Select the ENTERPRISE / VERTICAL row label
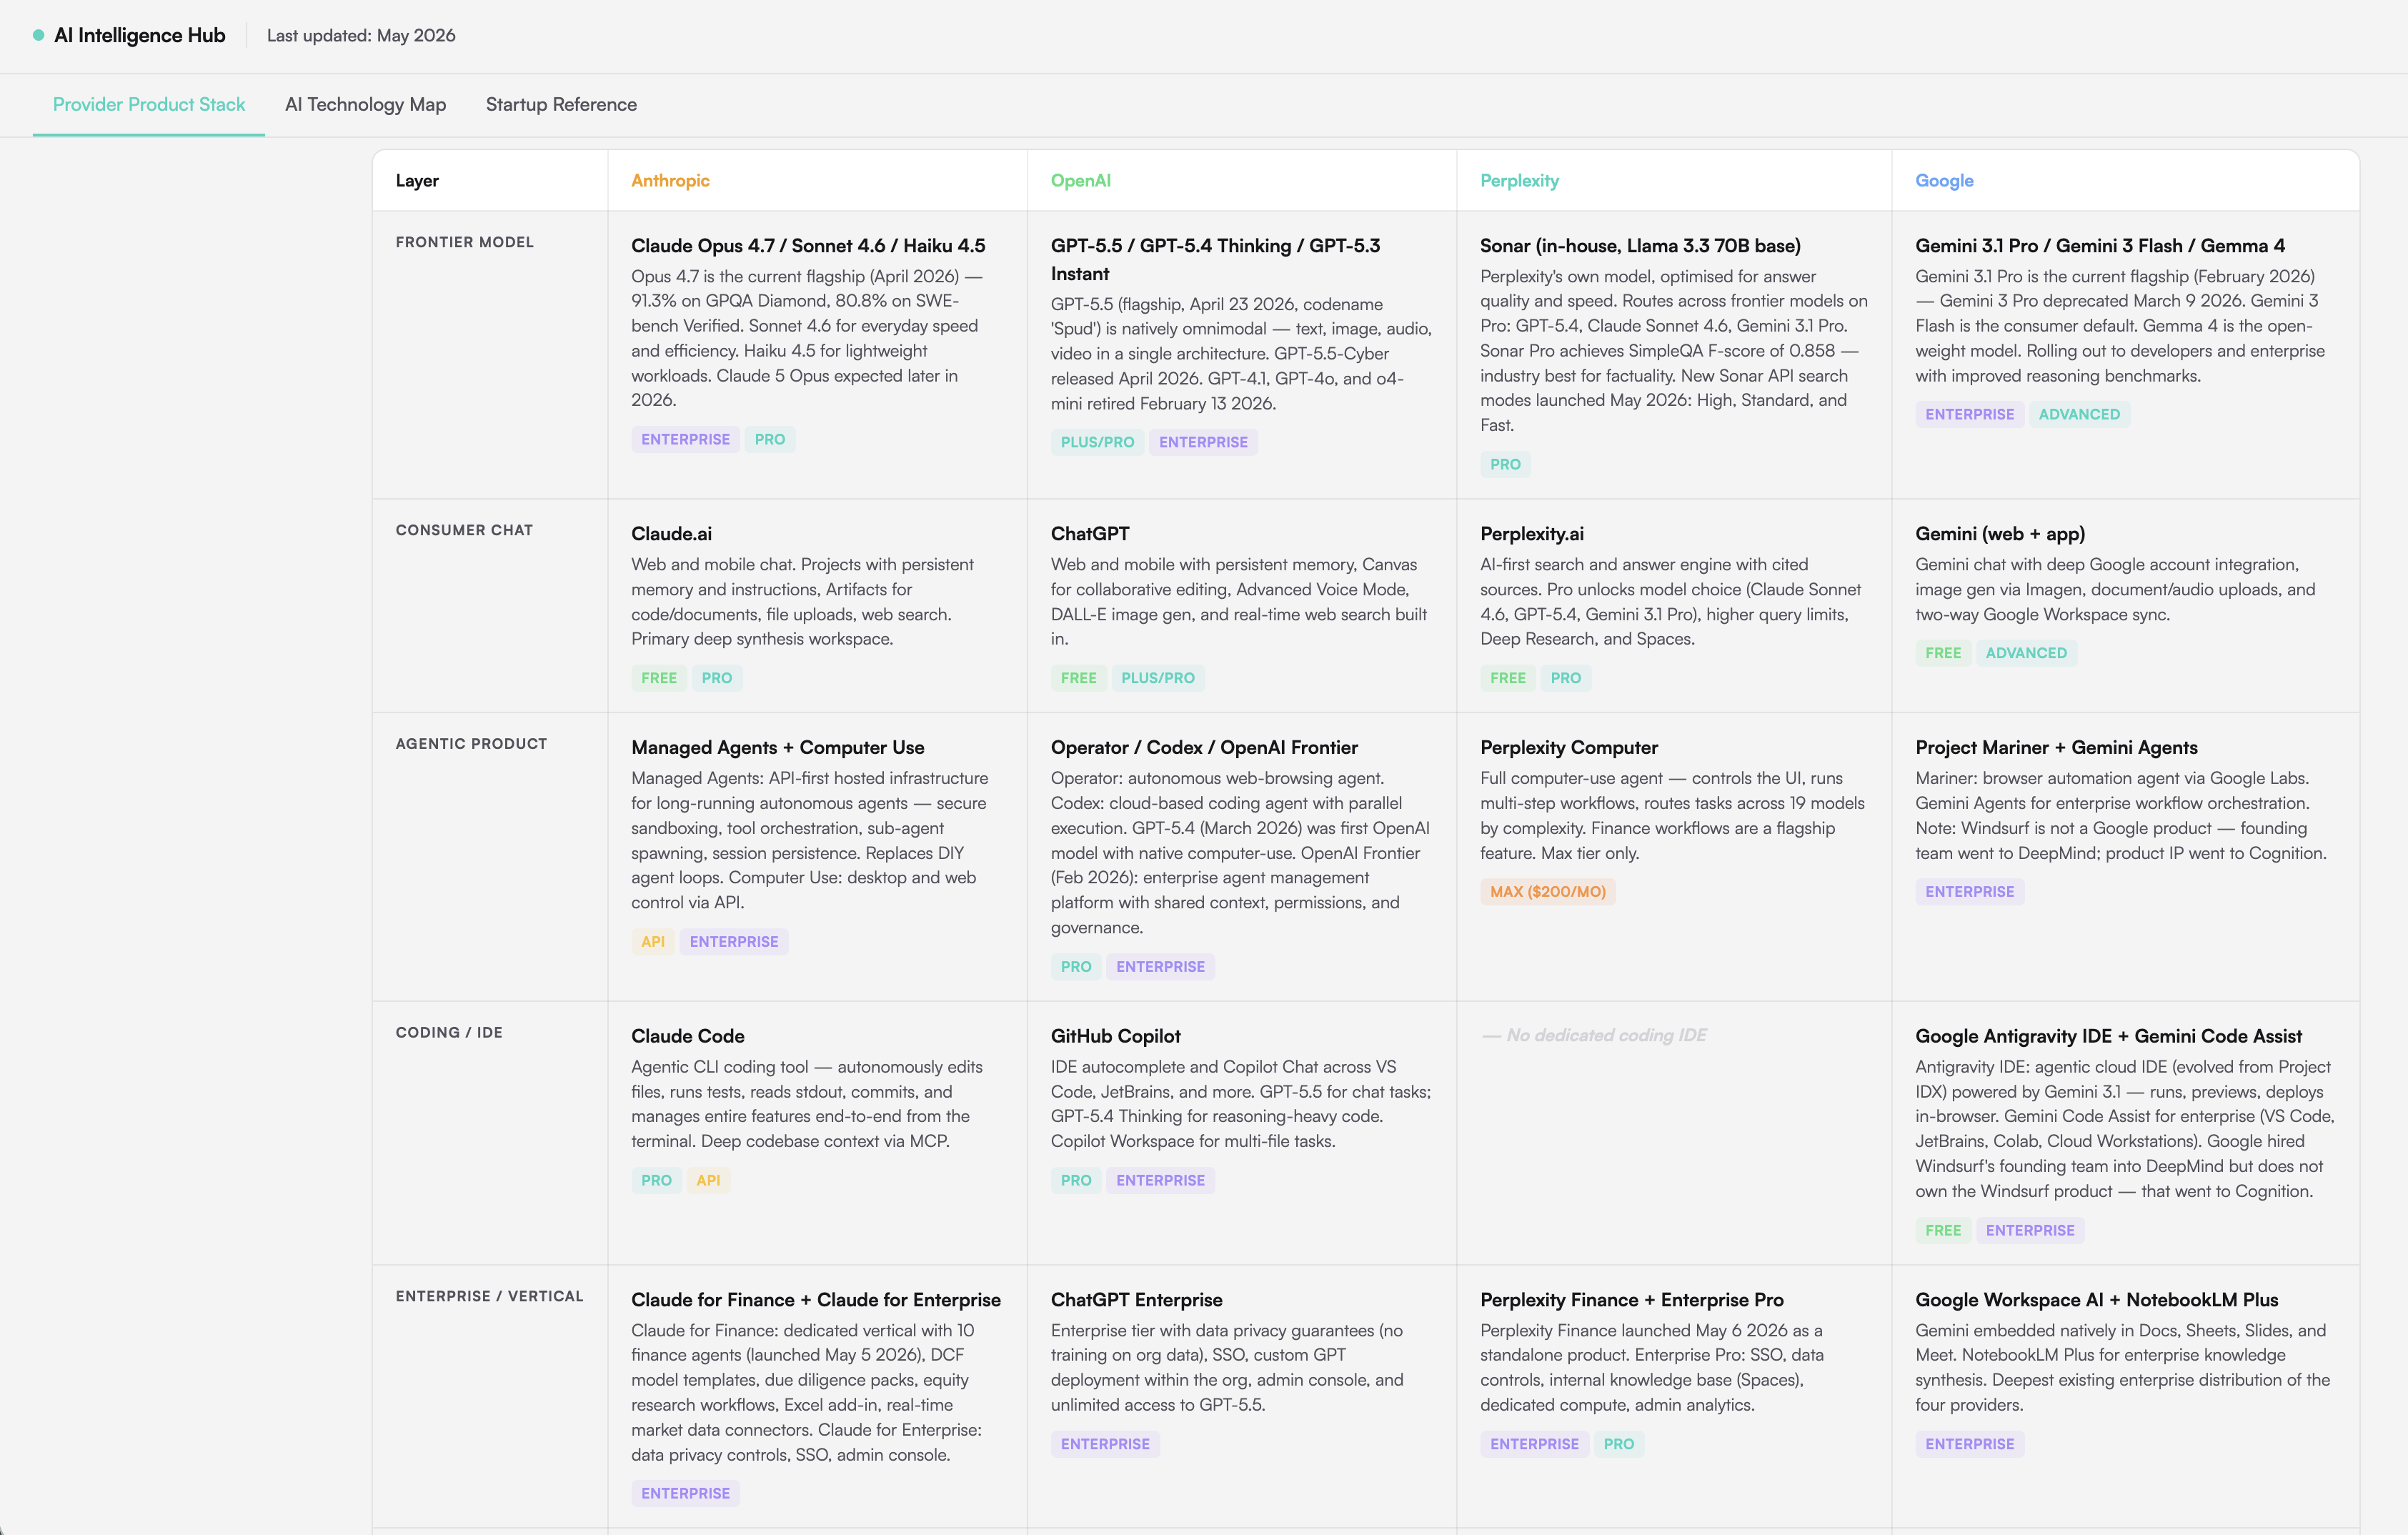This screenshot has height=1535, width=2408. pyautogui.click(x=489, y=1296)
